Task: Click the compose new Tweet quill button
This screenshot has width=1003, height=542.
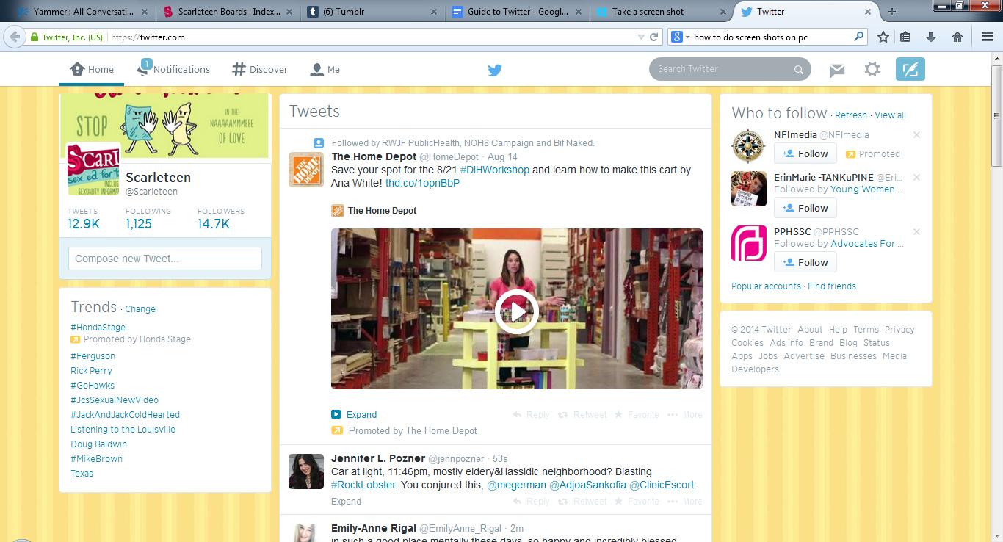Action: click(910, 69)
